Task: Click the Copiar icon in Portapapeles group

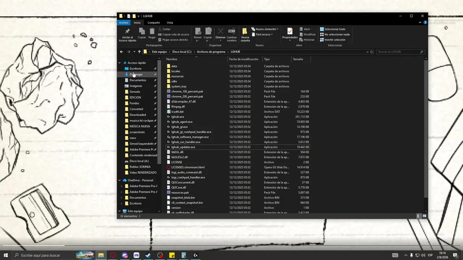Action: click(x=142, y=31)
